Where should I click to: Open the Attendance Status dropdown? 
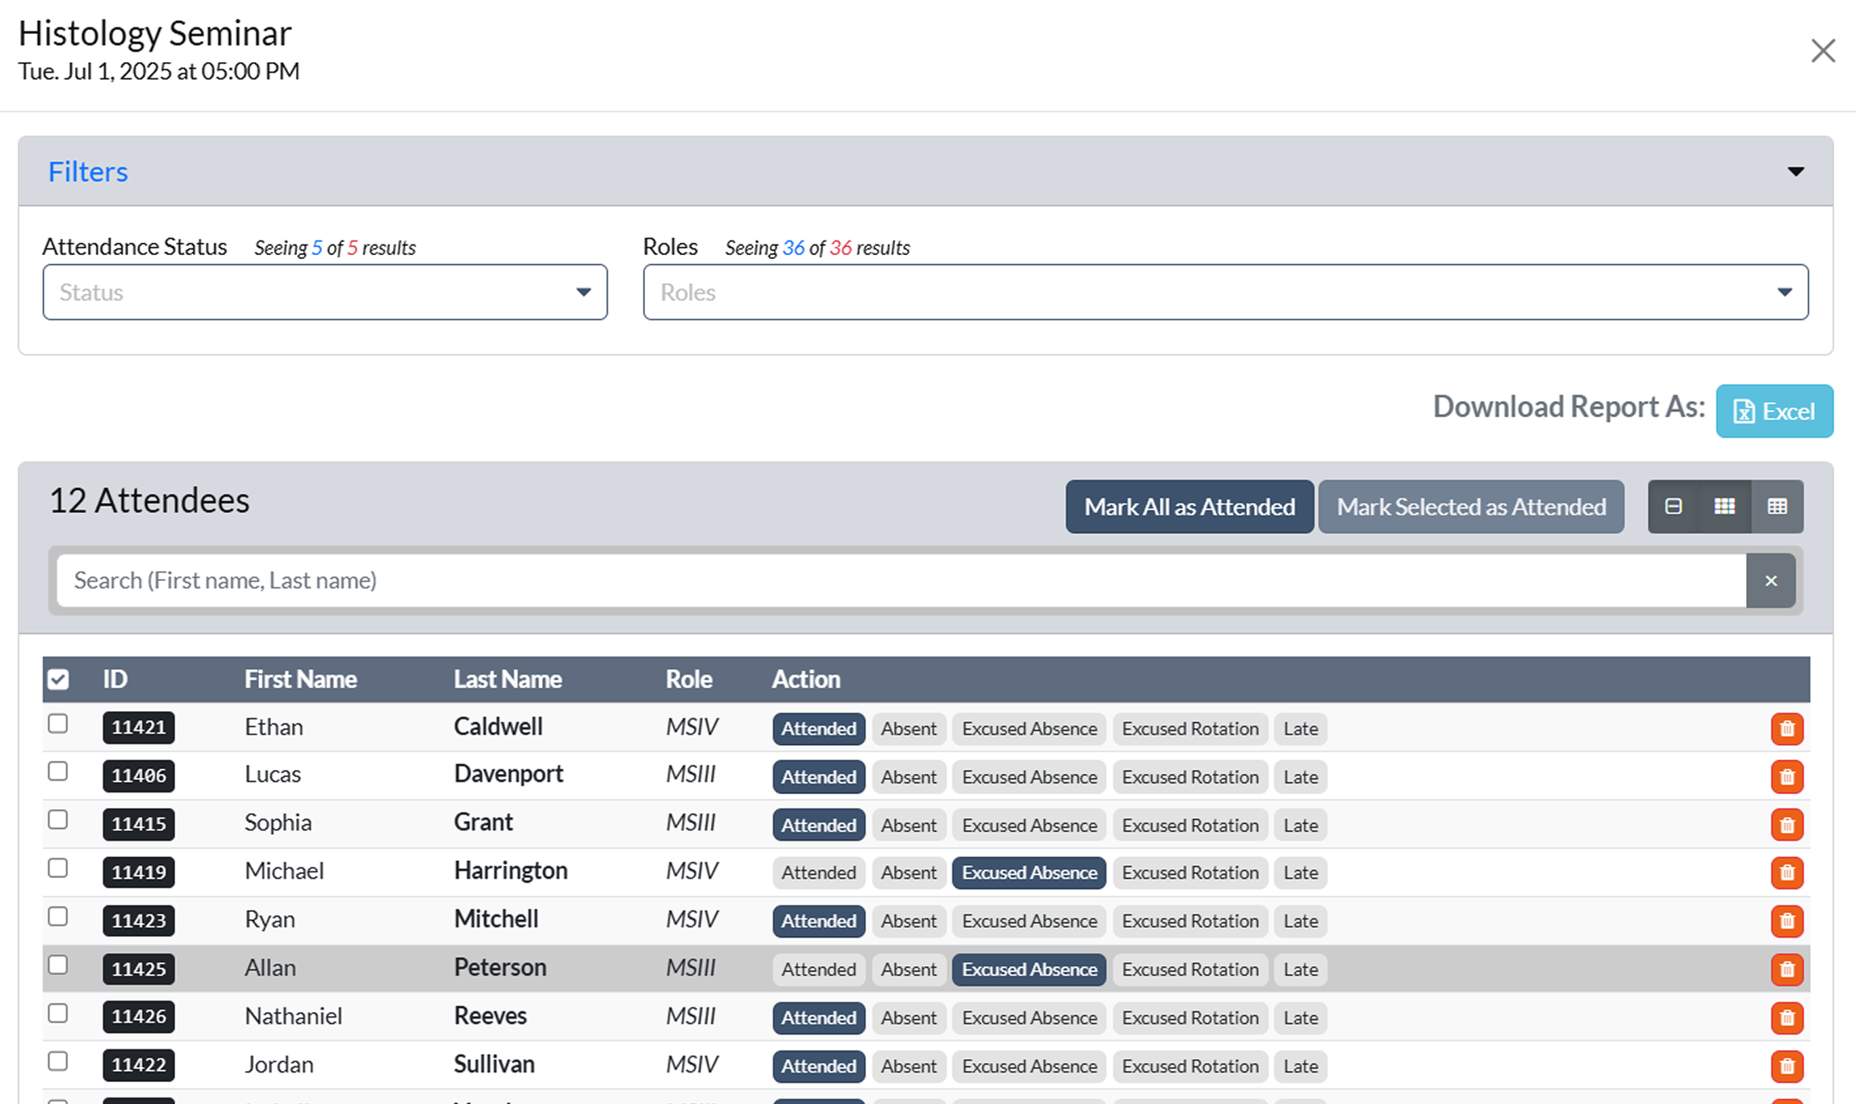(x=325, y=292)
